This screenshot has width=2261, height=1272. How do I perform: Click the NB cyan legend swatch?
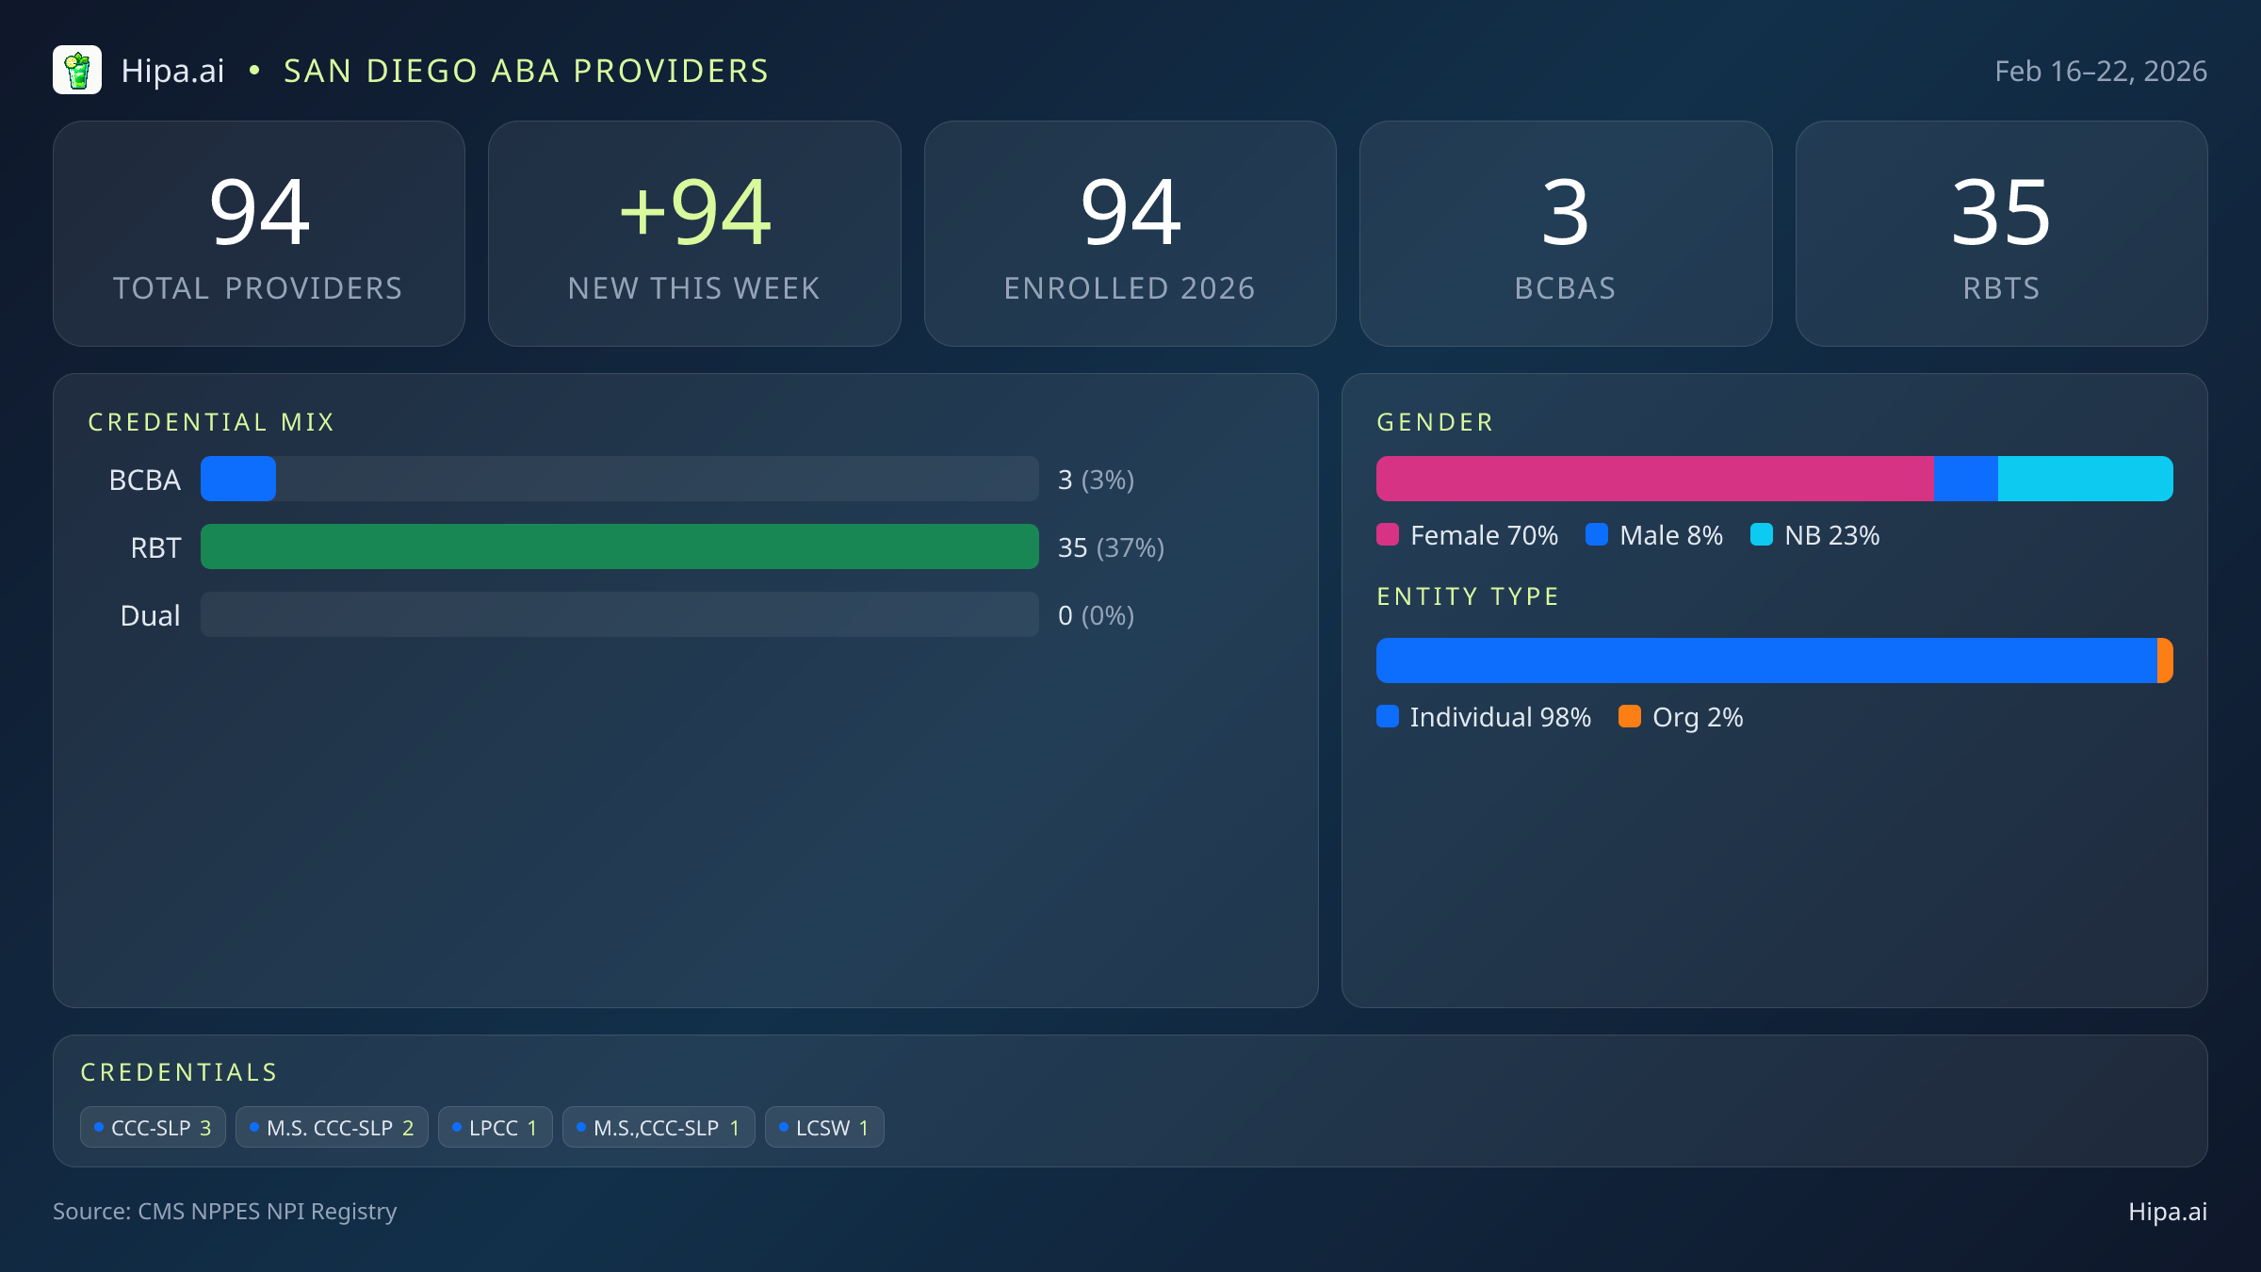coord(1761,535)
